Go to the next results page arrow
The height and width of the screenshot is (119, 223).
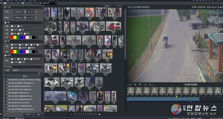(x=99, y=114)
